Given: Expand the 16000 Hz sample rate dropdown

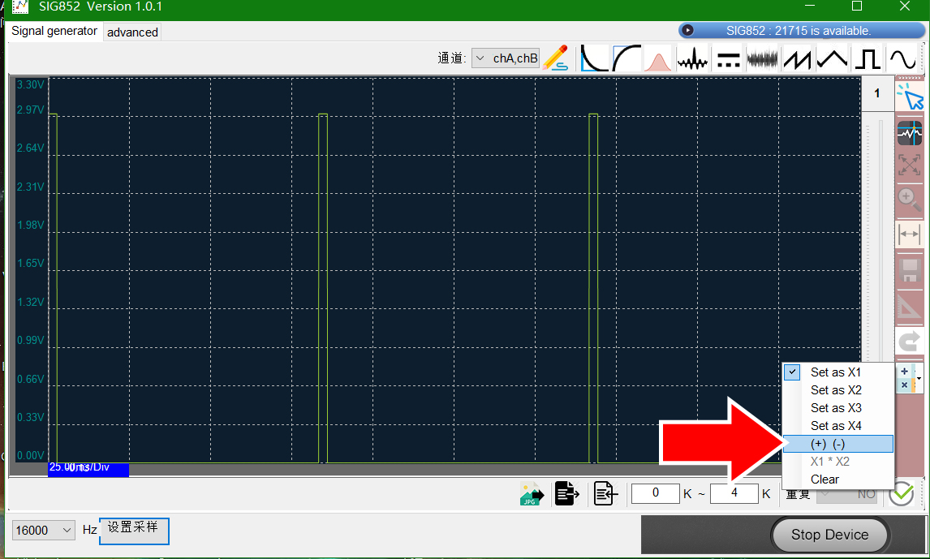Looking at the screenshot, I should tap(43, 530).
